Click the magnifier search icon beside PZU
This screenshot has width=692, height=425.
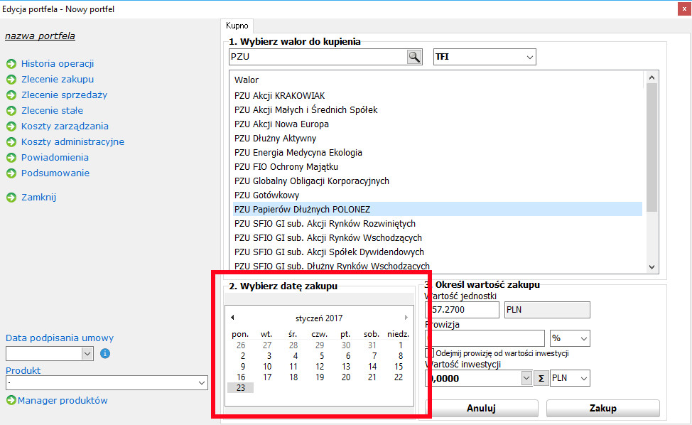(414, 57)
